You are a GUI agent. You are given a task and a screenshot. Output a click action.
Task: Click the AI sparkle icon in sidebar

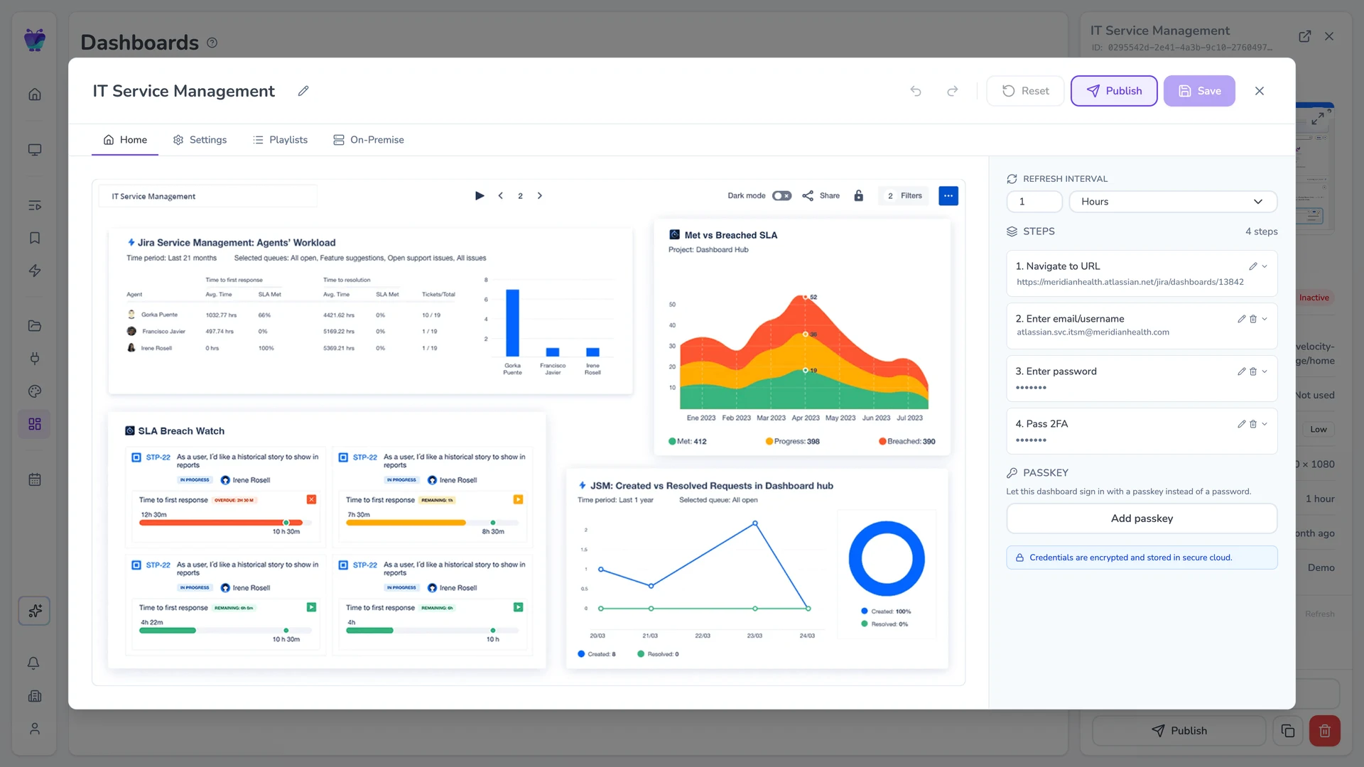[34, 611]
